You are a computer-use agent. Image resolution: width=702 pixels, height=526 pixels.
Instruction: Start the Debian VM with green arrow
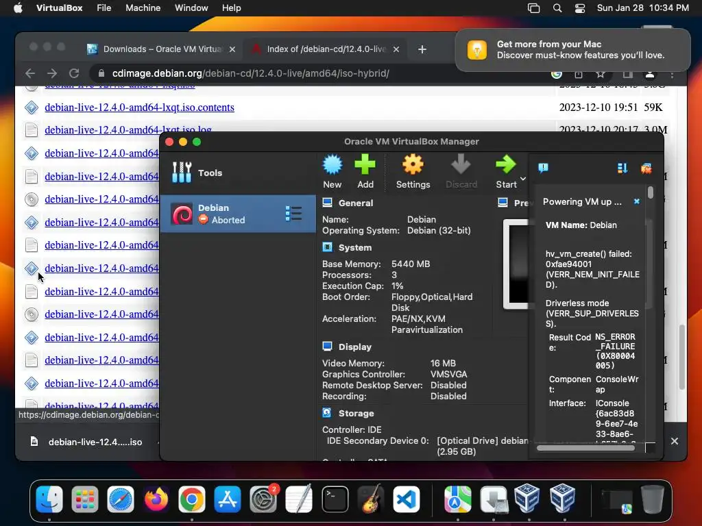point(506,165)
